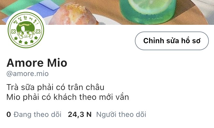
Task: Click the @amore.mio username handle
Action: [28, 74]
